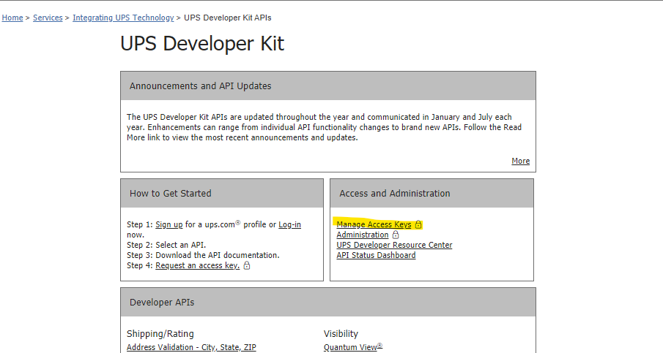Click the More link in Announcements
The height and width of the screenshot is (353, 663).
coord(520,161)
